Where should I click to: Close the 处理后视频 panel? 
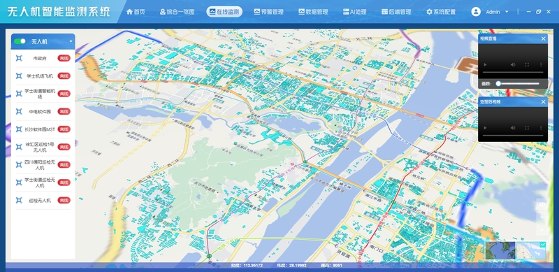[544, 102]
